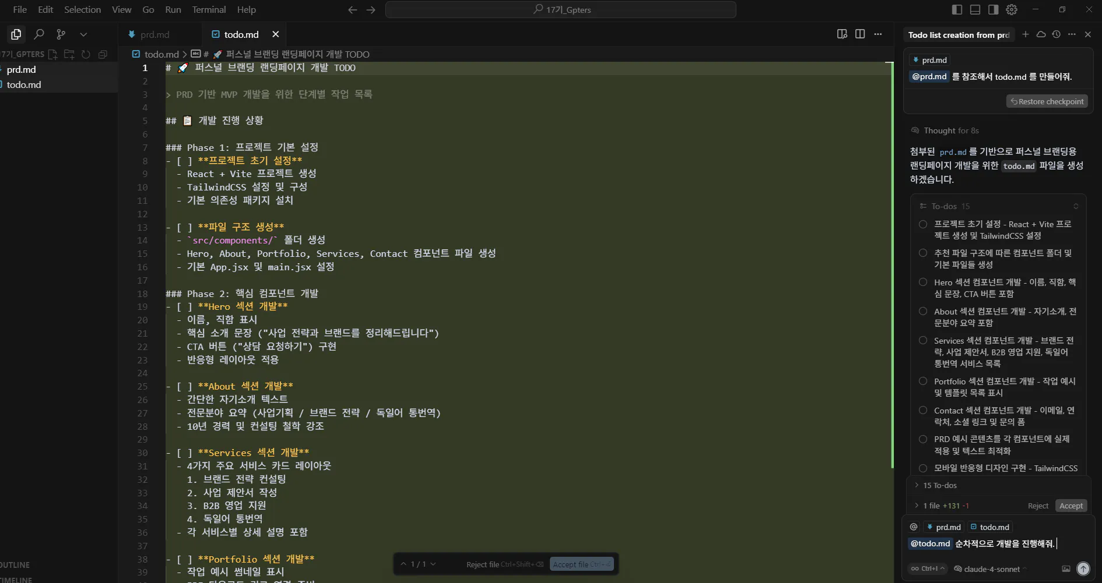This screenshot has height=583, width=1102.
Task: Collapse the To-dos list header toggle
Action: [x=1076, y=206]
